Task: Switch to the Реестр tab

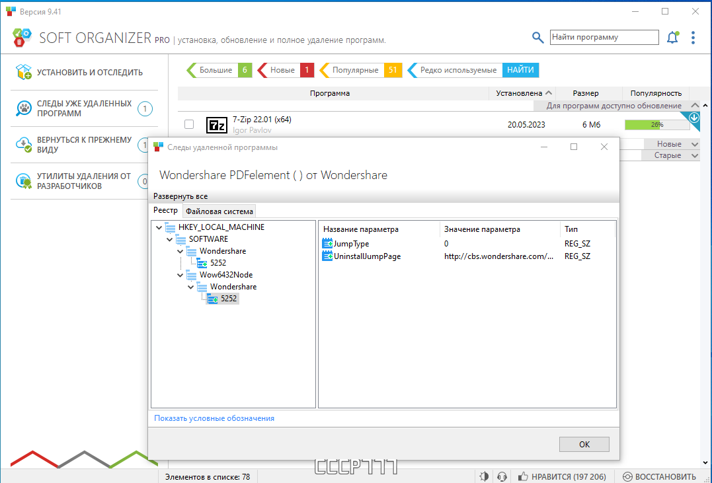Action: [x=166, y=210]
